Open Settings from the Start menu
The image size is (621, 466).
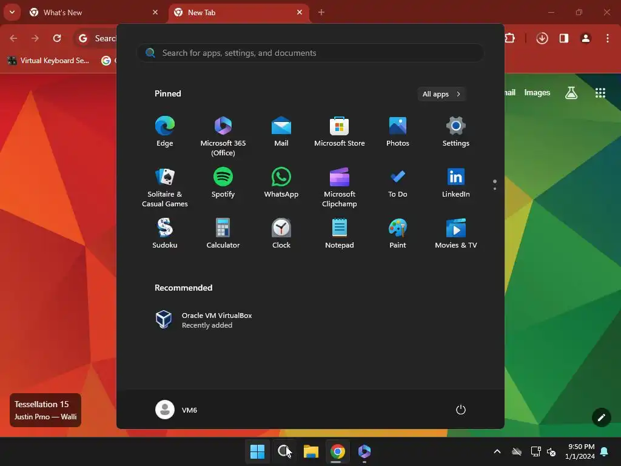456,132
